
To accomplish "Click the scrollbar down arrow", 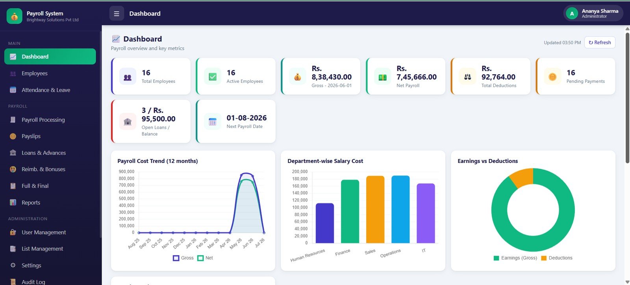I will [x=627, y=282].
